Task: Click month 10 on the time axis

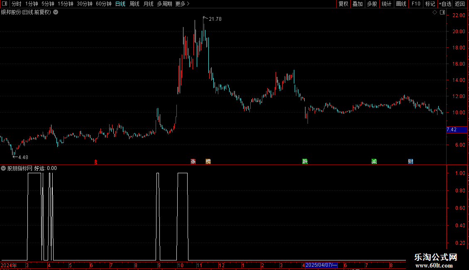Action: pos(180,265)
